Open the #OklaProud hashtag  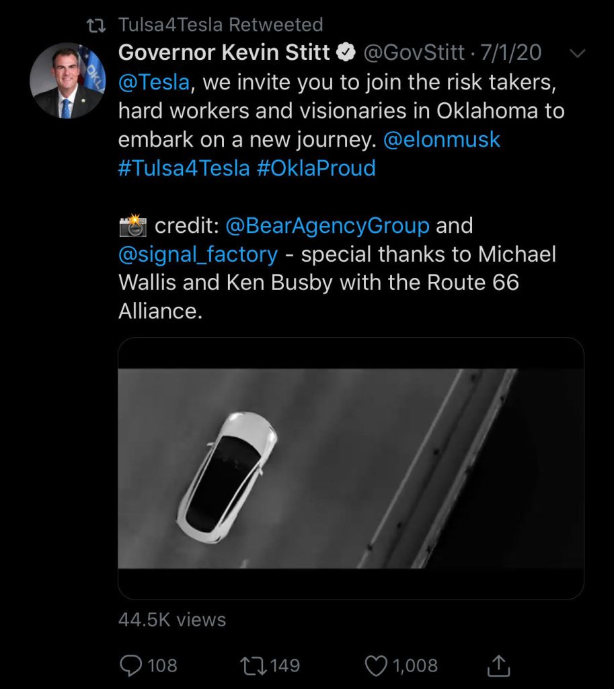click(316, 168)
